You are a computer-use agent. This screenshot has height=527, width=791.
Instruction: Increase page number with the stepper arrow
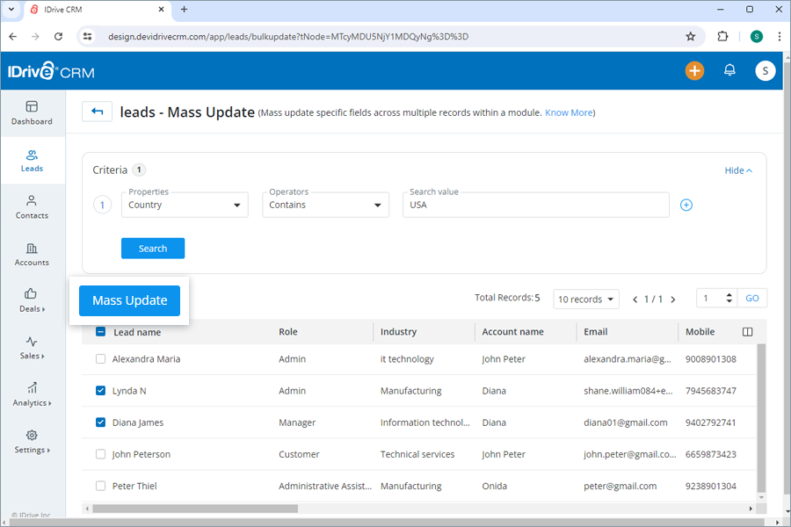point(729,294)
